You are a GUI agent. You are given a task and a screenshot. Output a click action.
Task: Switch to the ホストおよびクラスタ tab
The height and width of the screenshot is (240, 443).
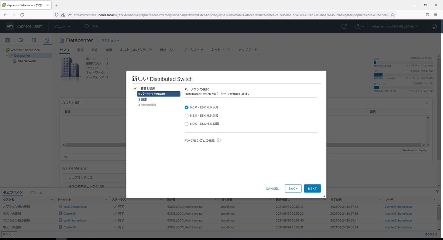pos(136,50)
